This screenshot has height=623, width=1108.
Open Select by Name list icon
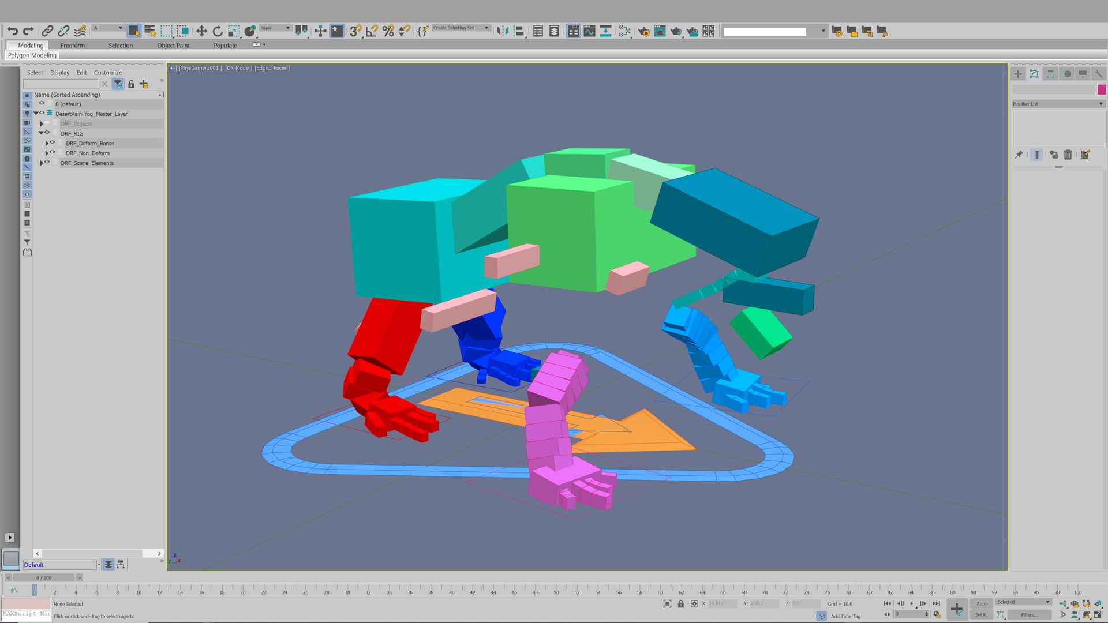point(150,31)
